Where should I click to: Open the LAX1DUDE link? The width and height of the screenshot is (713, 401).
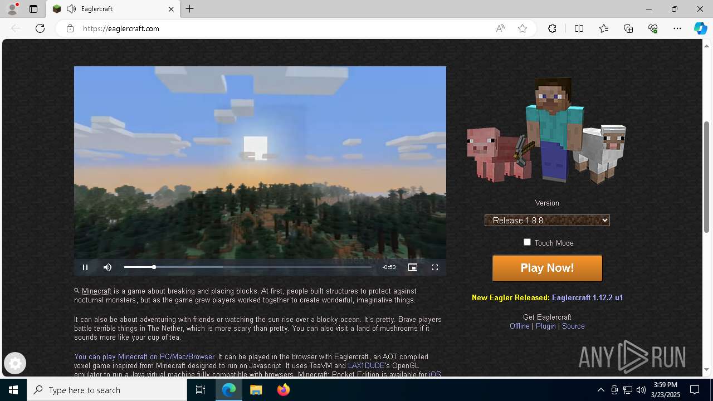[366, 366]
